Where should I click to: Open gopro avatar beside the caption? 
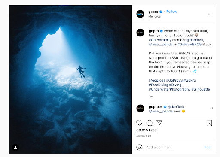[x=141, y=33]
